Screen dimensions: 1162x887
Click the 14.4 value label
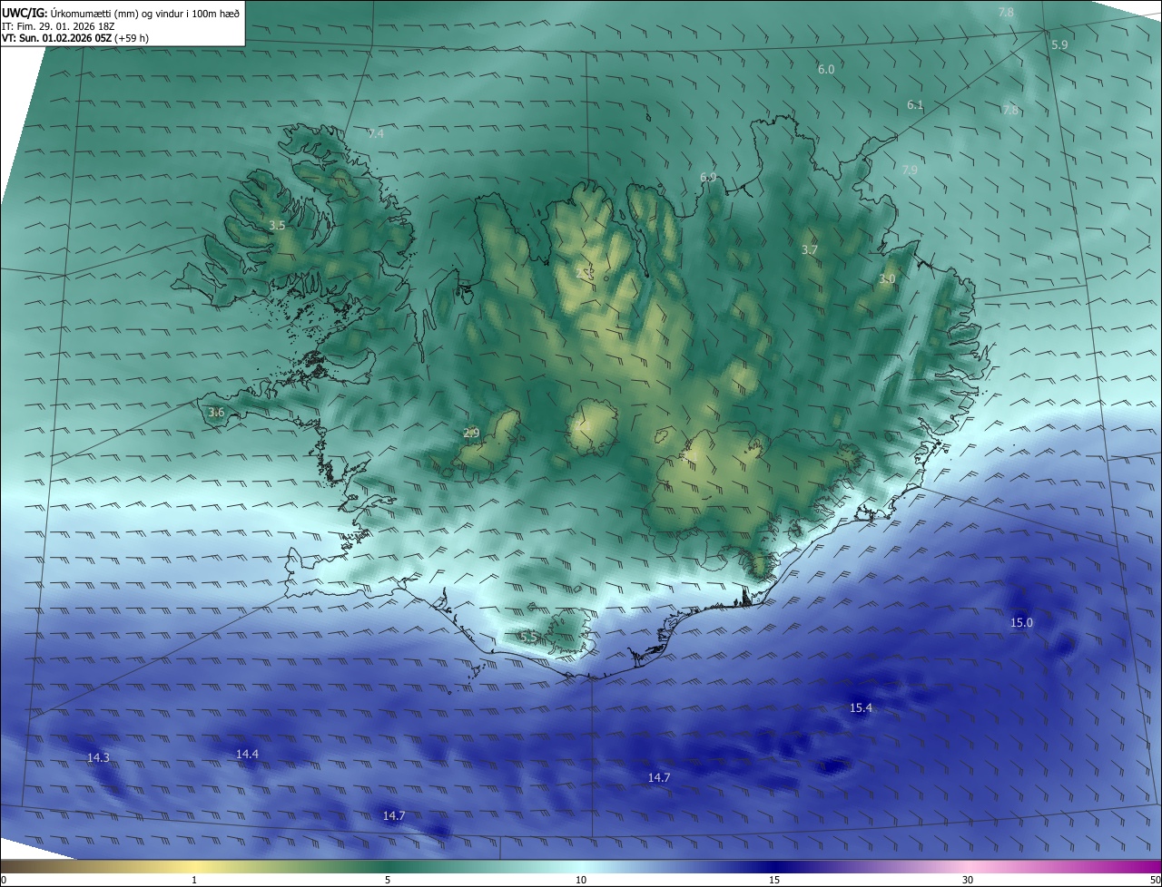coord(247,754)
